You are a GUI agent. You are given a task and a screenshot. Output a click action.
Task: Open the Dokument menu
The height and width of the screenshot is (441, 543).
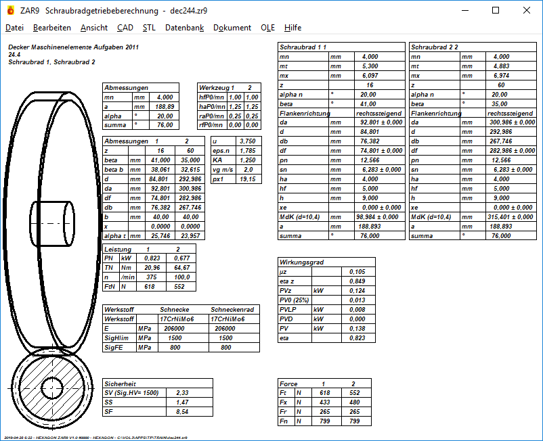coord(232,28)
